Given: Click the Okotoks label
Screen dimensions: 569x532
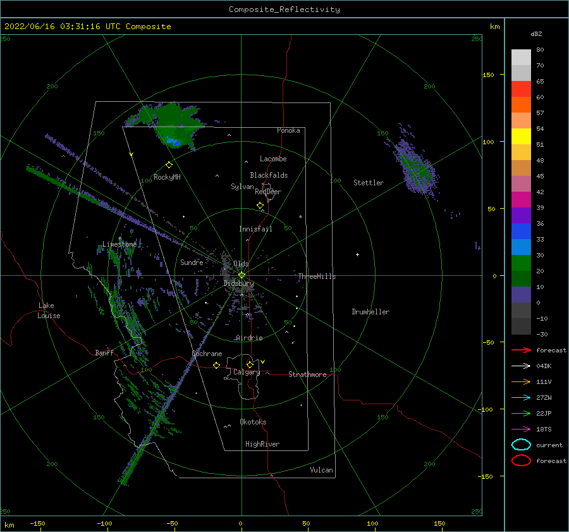Looking at the screenshot, I should 253,422.
